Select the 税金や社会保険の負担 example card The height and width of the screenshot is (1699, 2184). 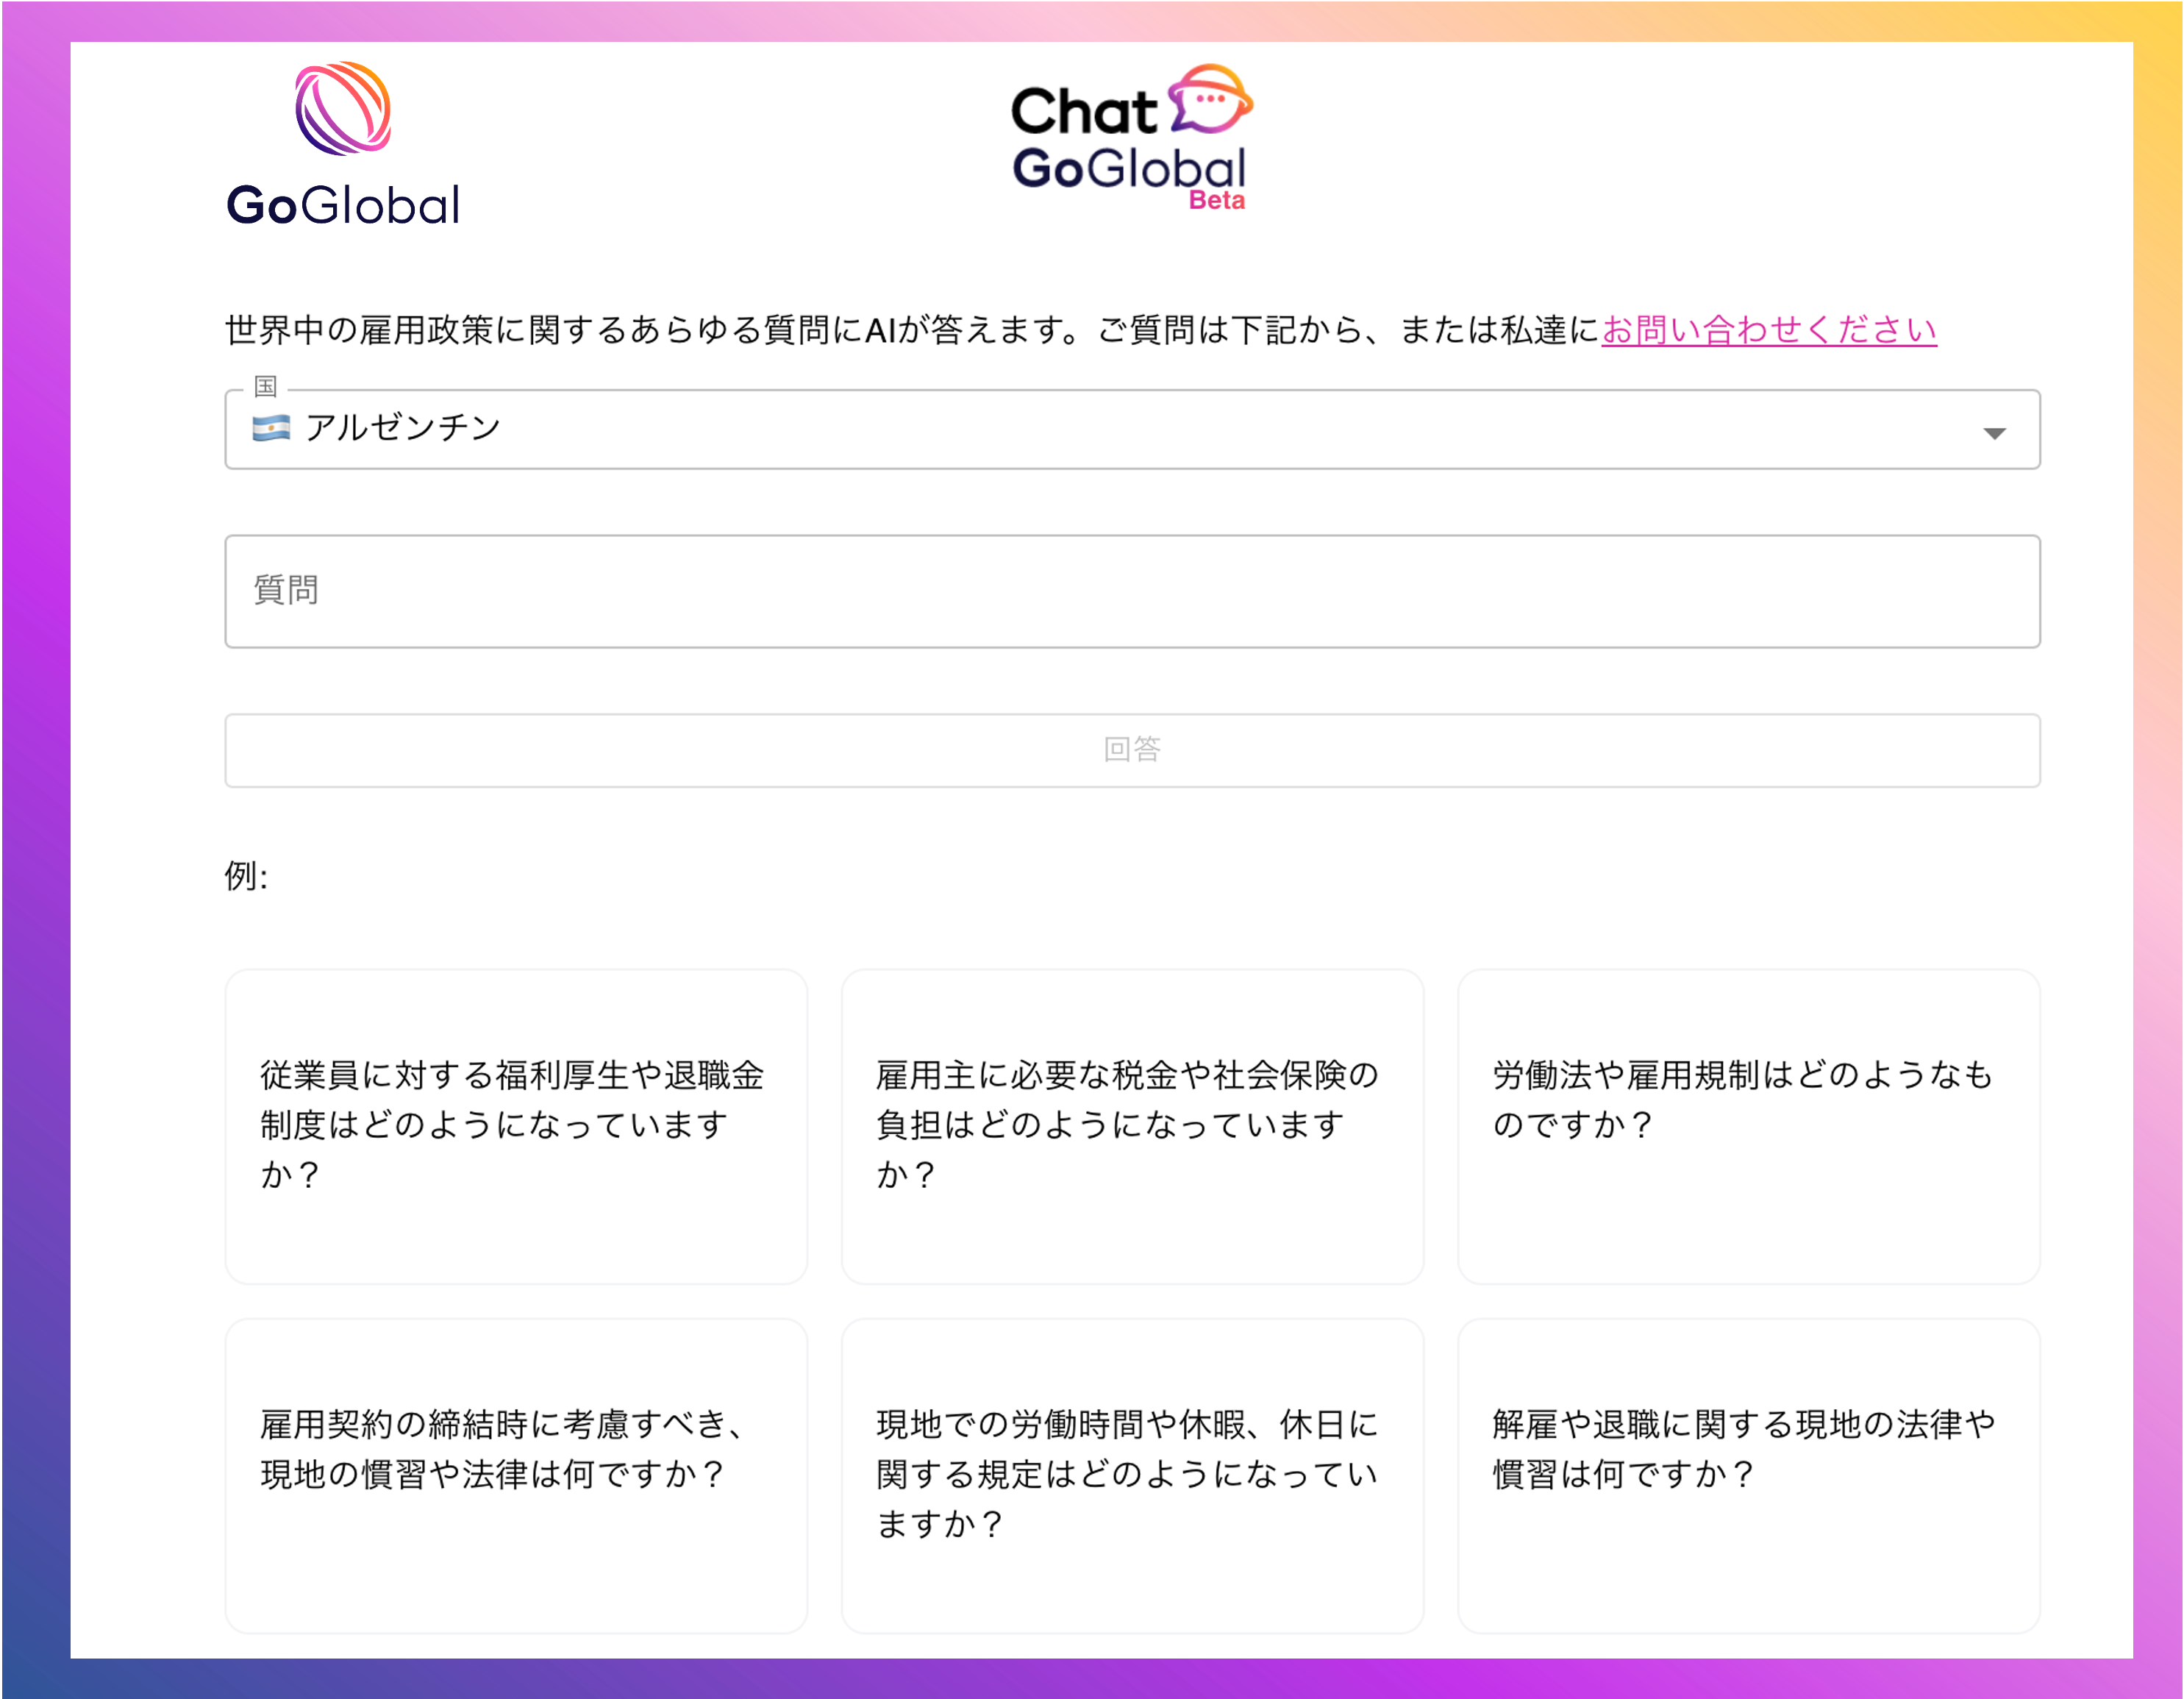(x=1131, y=1126)
